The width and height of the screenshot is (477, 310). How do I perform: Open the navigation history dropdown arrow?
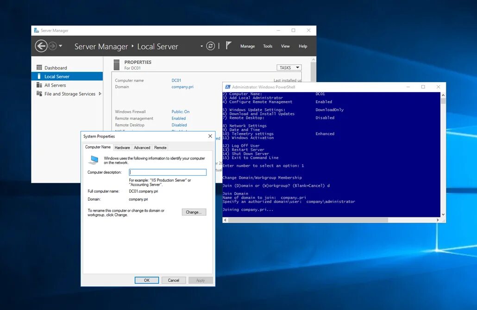coord(61,46)
